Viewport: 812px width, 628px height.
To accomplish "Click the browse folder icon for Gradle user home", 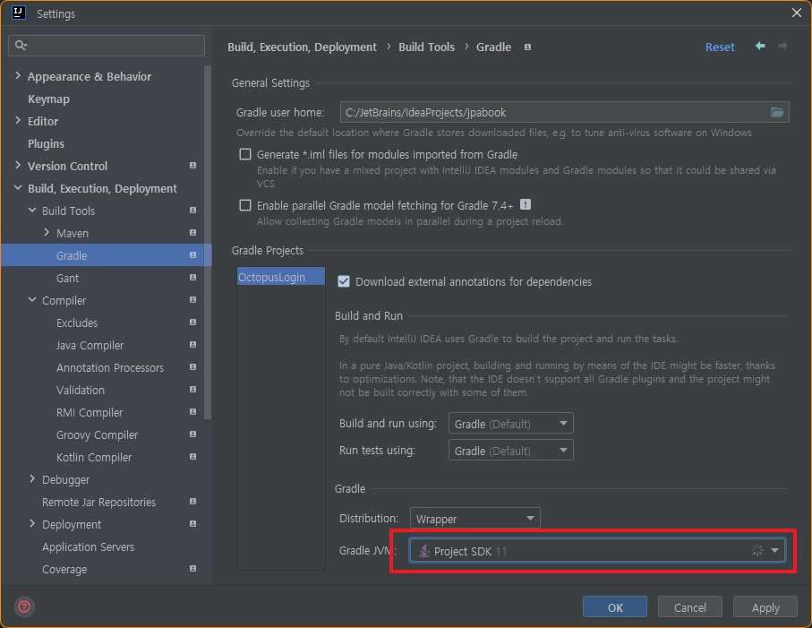I will 777,112.
